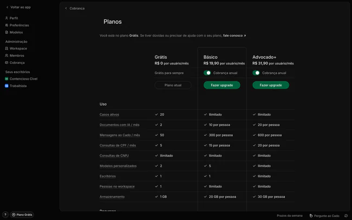Click the Modelos personalizados label

[x=118, y=166]
